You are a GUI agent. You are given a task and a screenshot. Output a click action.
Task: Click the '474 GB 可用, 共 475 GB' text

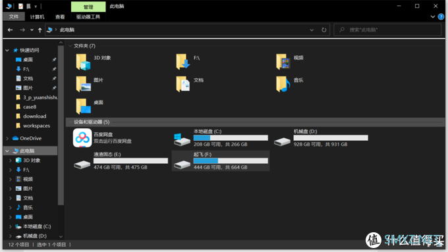[121, 167]
